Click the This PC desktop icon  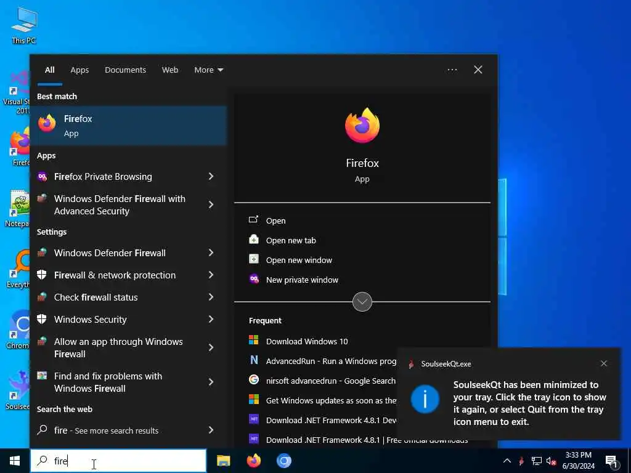[x=24, y=26]
